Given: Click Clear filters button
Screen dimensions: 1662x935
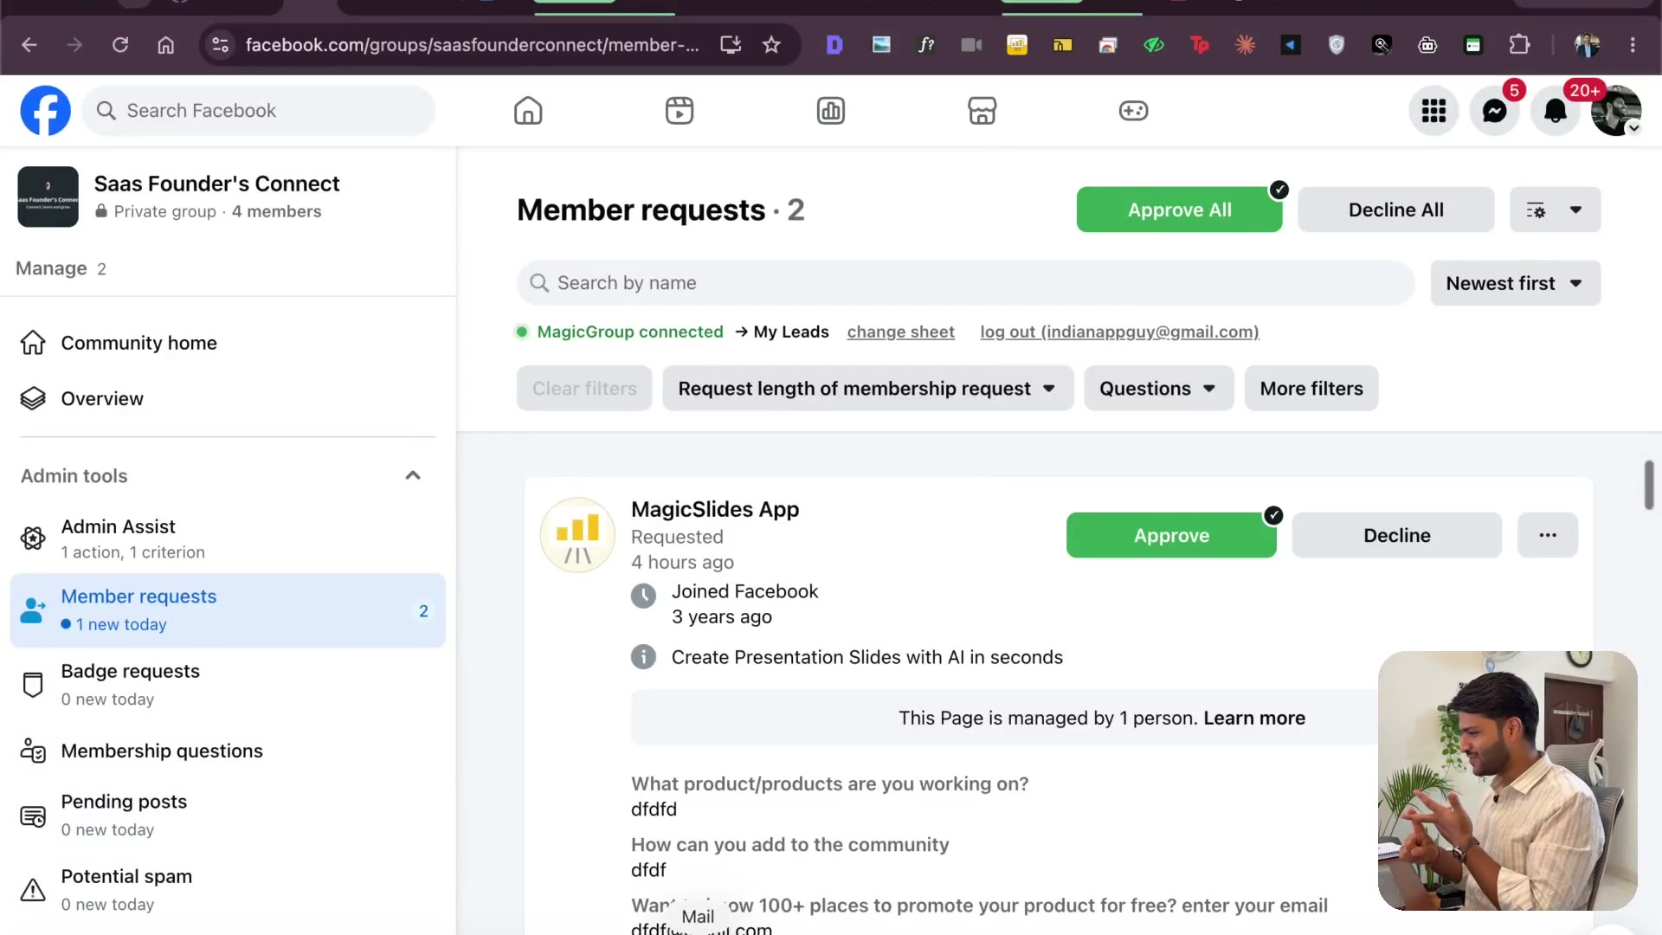Looking at the screenshot, I should (x=584, y=389).
